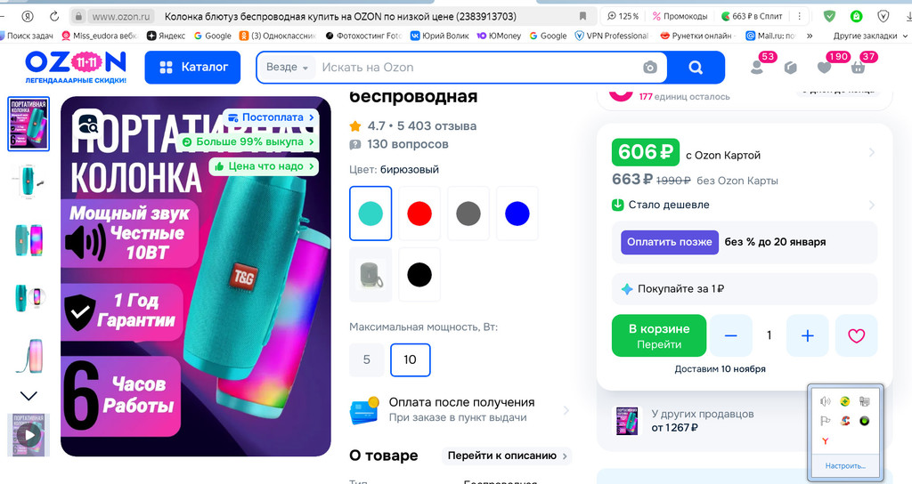Viewport: 912px width, 484px height.
Task: Select 10 W maximum power option
Action: coord(410,359)
